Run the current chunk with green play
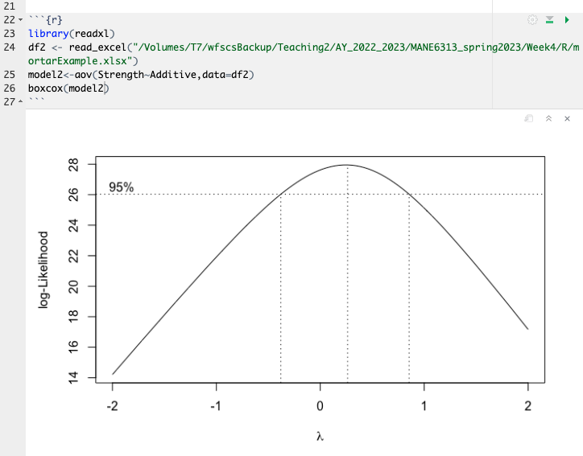The width and height of the screenshot is (583, 456). (x=567, y=19)
